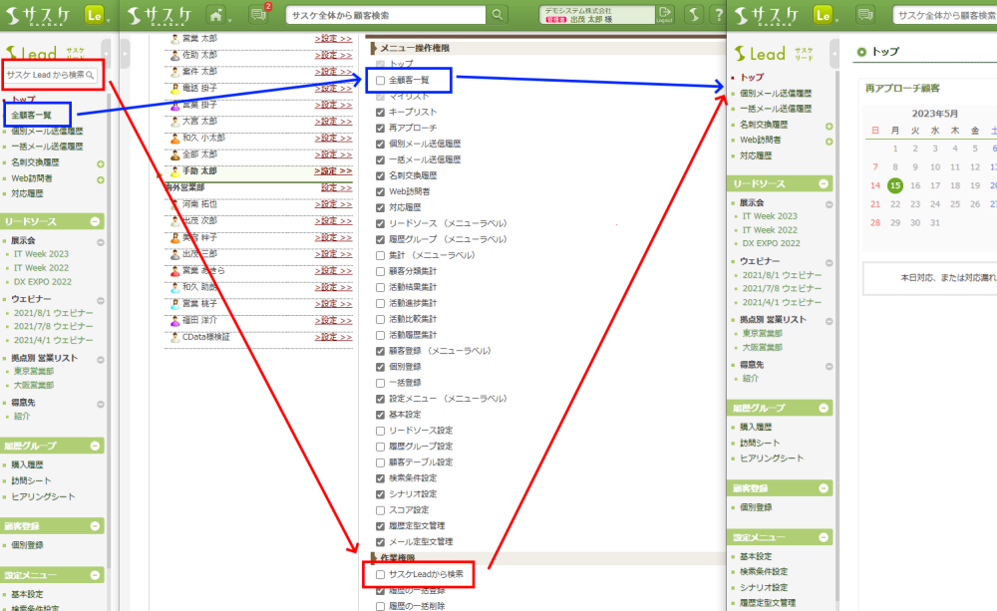Click the leftmost sidebar's vertical scrollbar
The width and height of the screenshot is (997, 611).
tap(109, 331)
